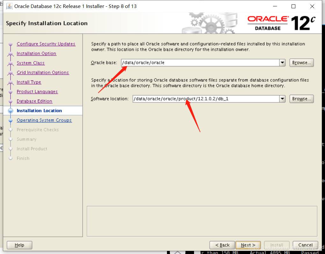325x254 pixels.
Task: Click the Oracle 12c Database logo
Action: click(282, 23)
